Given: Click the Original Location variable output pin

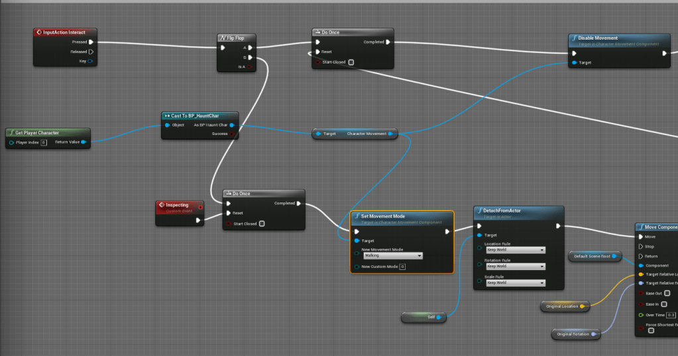Looking at the screenshot, I should (582, 306).
